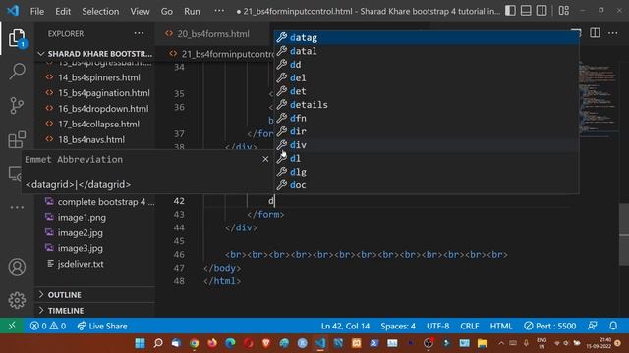This screenshot has height=353, width=629.
Task: Change line ending via CRLF
Action: [470, 326]
